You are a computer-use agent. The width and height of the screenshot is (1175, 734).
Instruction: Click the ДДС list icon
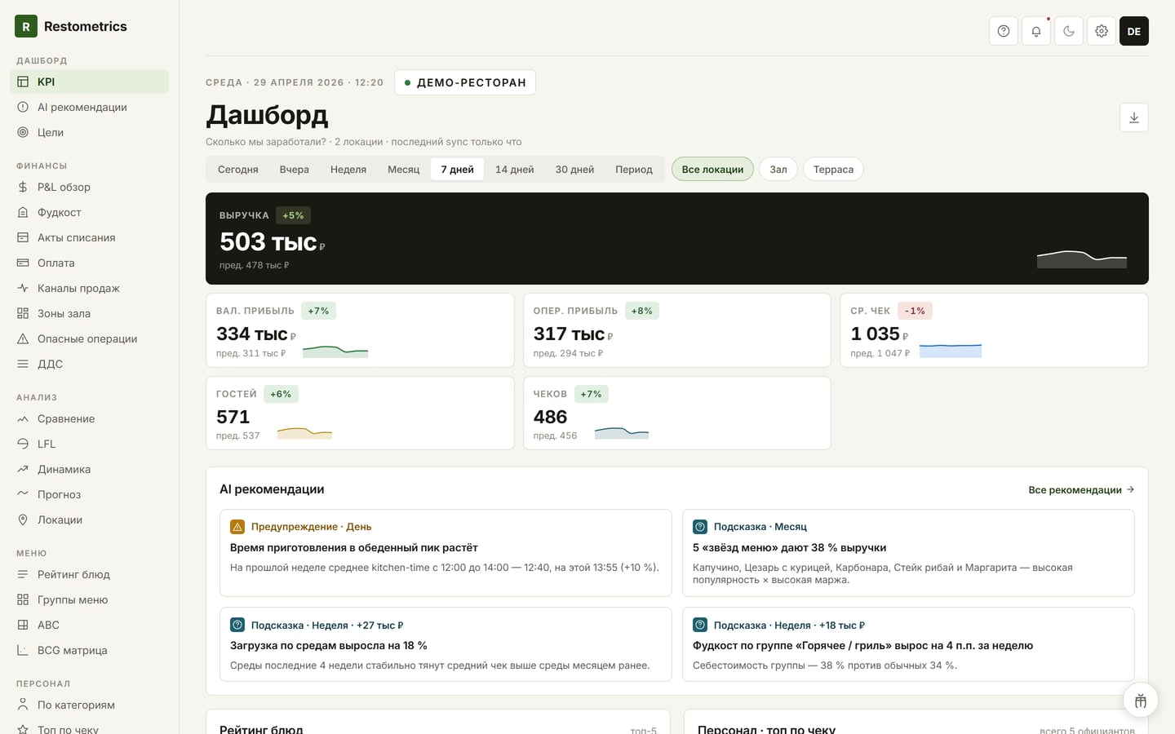[x=23, y=364]
